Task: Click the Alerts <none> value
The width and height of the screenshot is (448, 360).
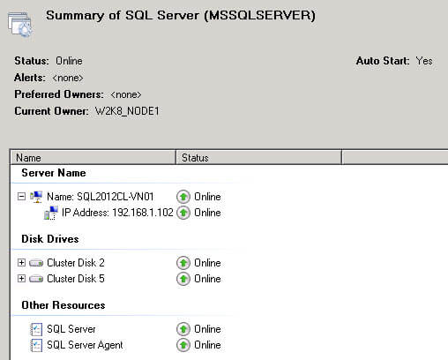Action: click(x=68, y=78)
